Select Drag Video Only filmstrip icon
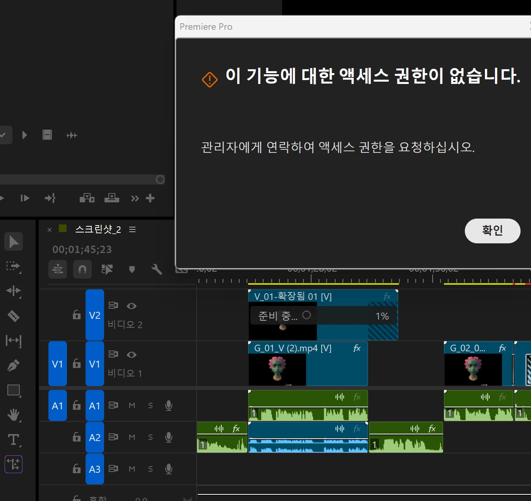The image size is (531, 501). tap(47, 135)
